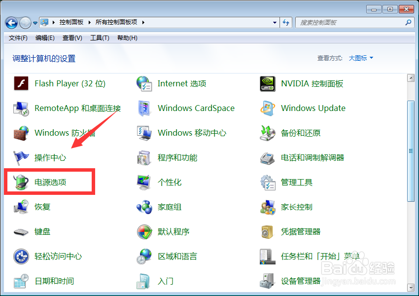
Task: Open the 备份和还原 text link
Action: [301, 133]
